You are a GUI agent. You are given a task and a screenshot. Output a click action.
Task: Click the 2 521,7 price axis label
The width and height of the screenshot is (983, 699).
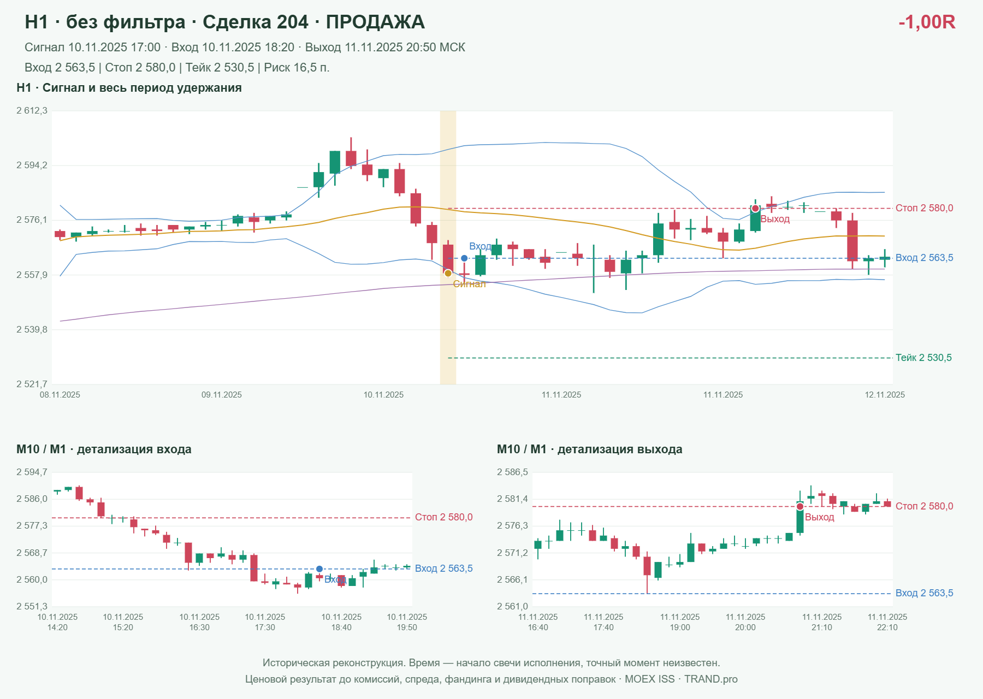tap(32, 384)
